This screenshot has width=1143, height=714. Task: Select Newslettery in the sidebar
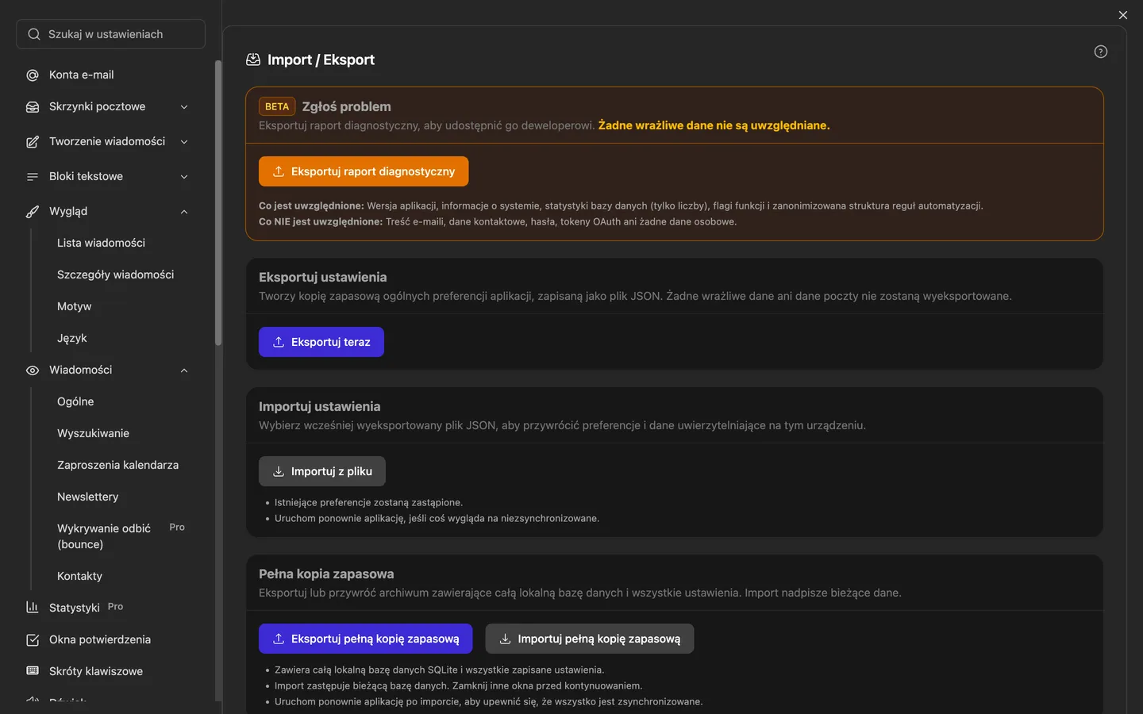tap(87, 497)
